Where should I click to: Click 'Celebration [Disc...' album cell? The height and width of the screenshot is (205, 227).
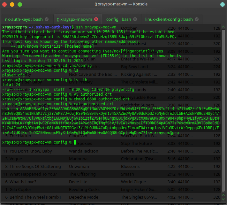(139, 159)
